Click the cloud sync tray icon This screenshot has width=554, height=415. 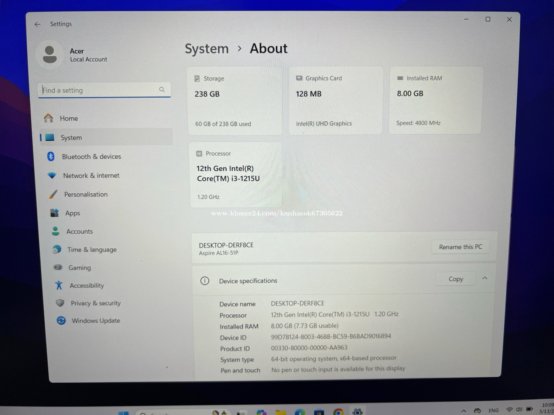click(x=478, y=411)
